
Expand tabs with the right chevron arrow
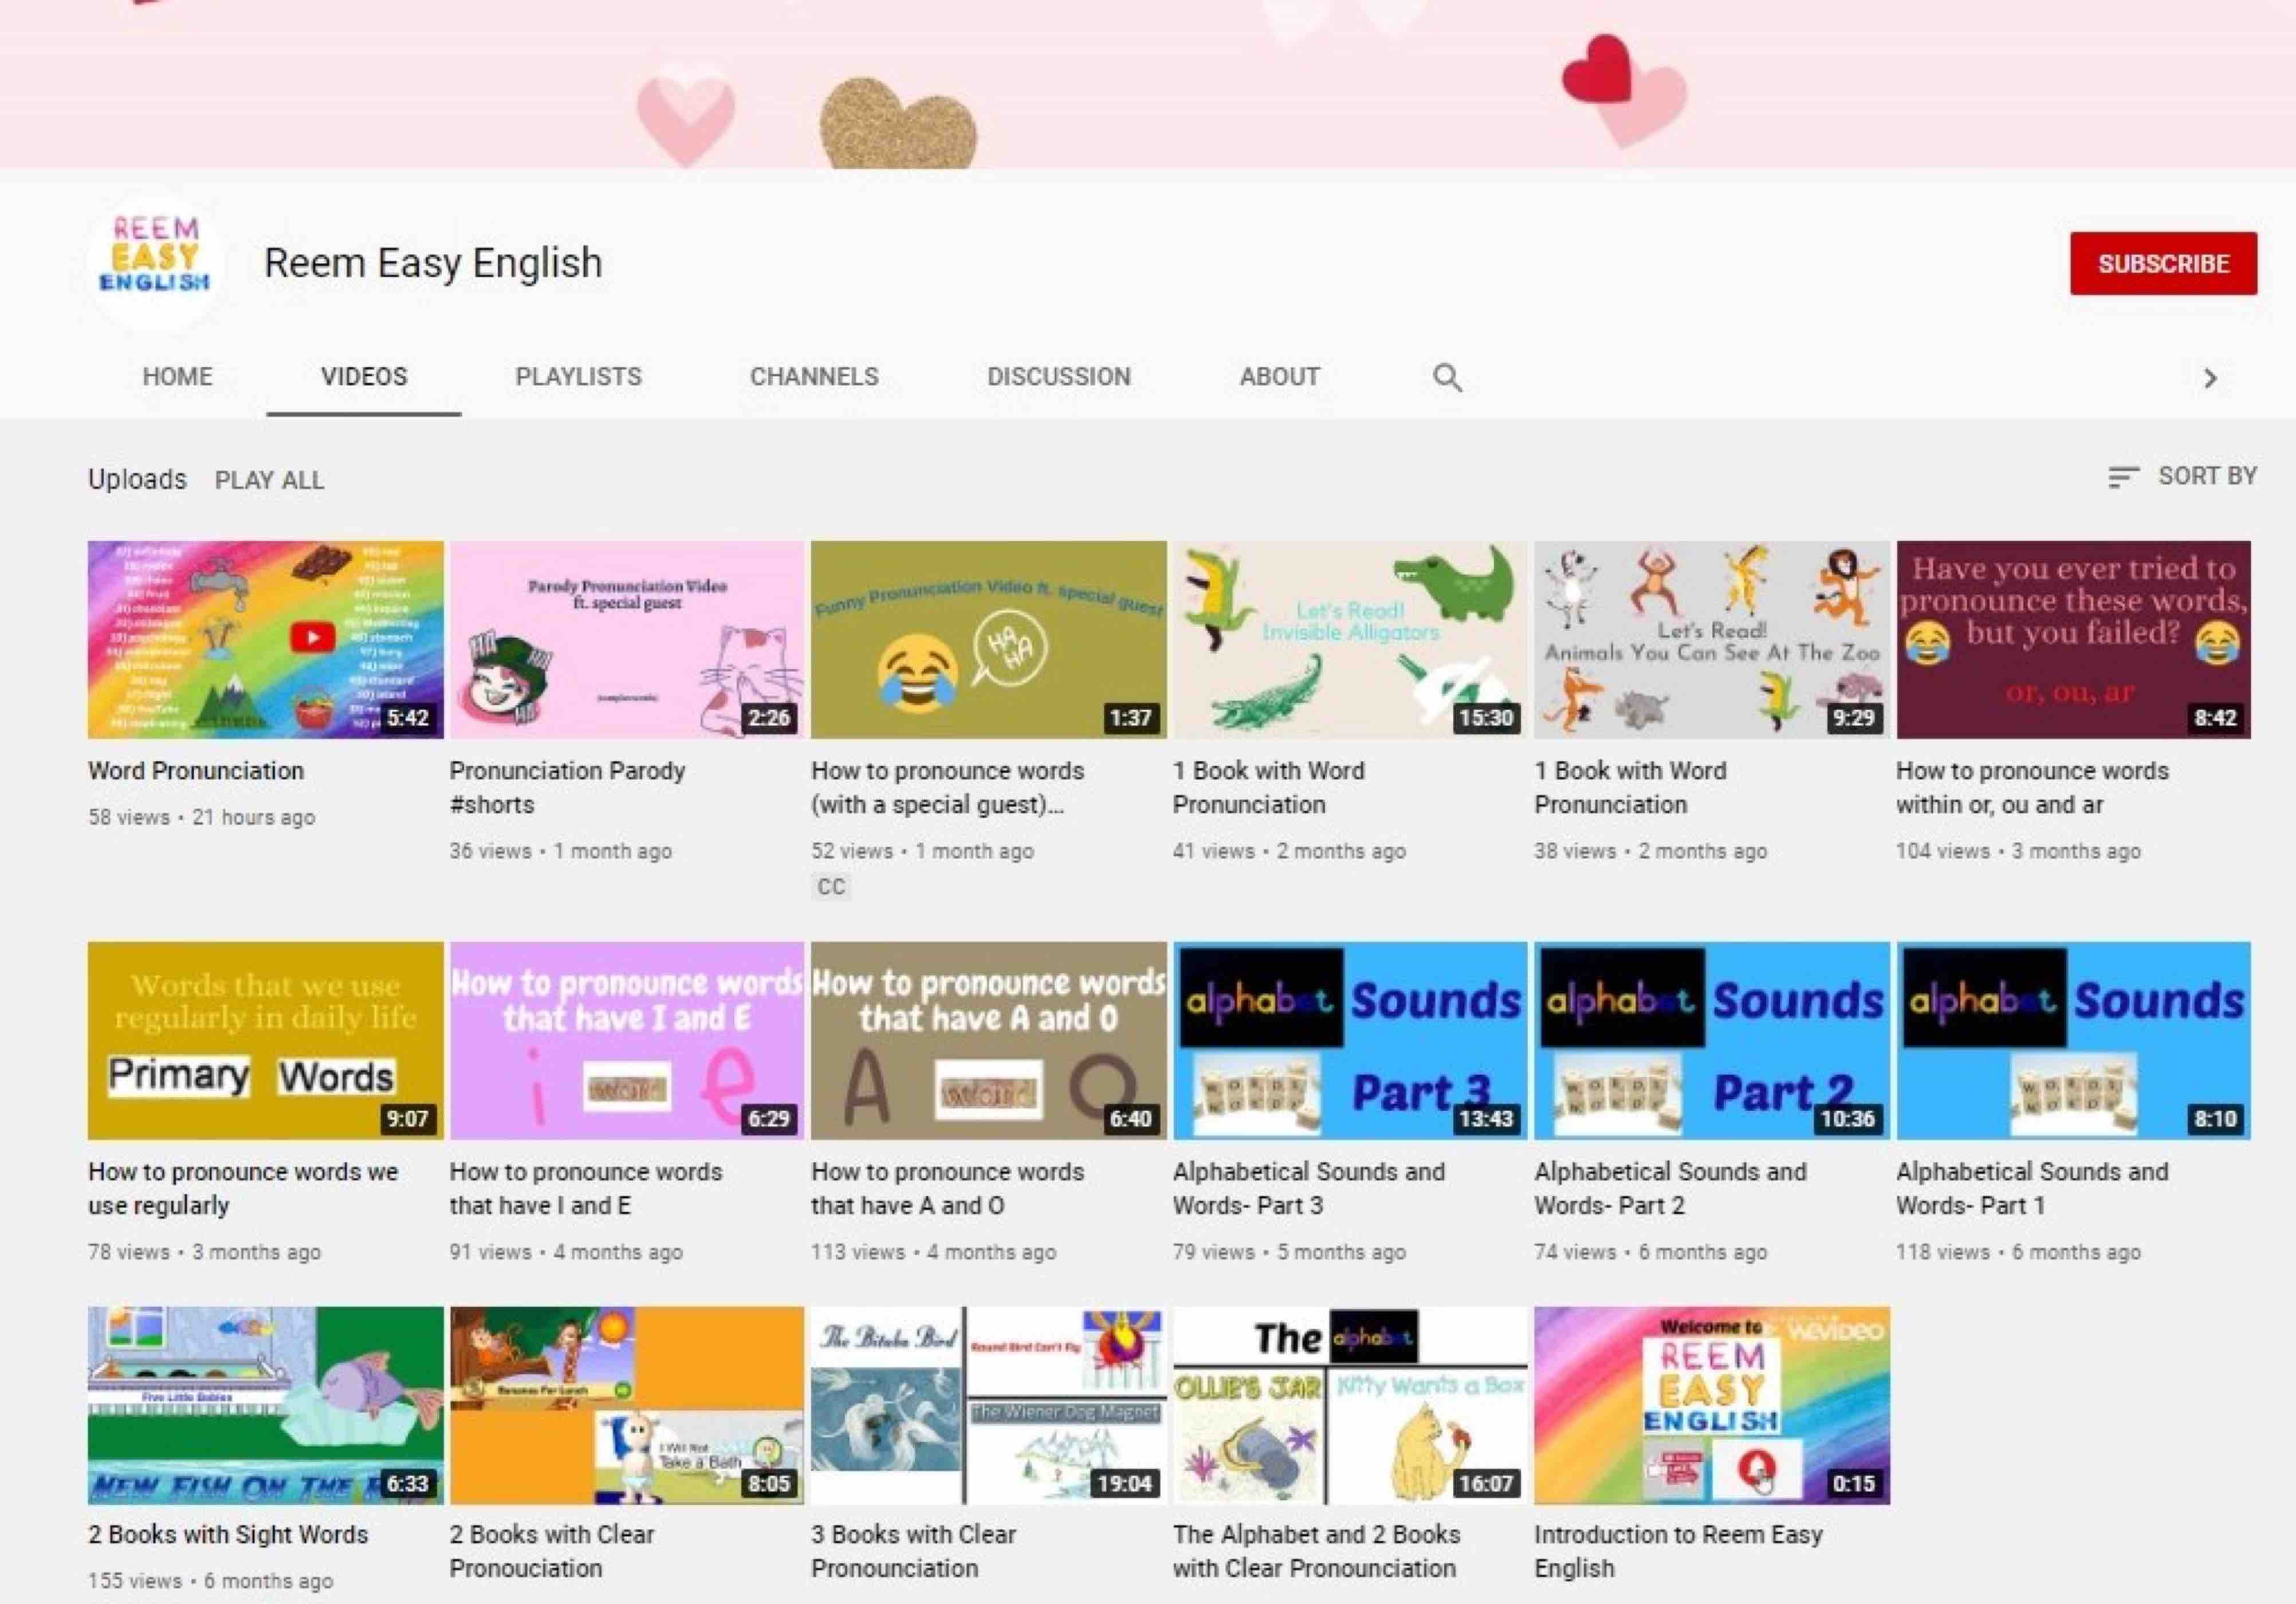click(2210, 378)
